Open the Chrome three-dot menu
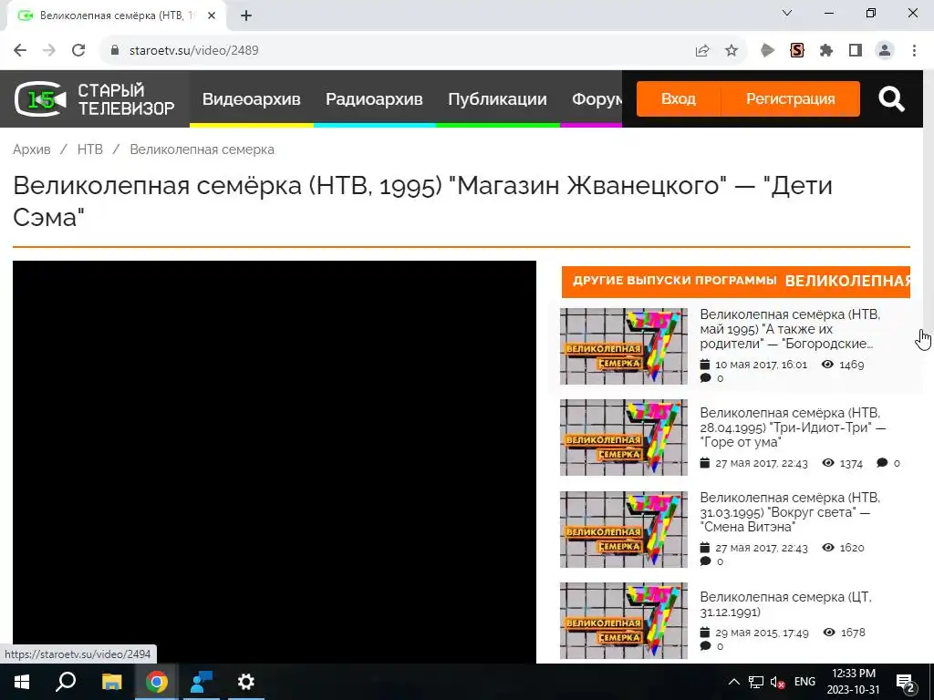The width and height of the screenshot is (934, 700). point(914,51)
